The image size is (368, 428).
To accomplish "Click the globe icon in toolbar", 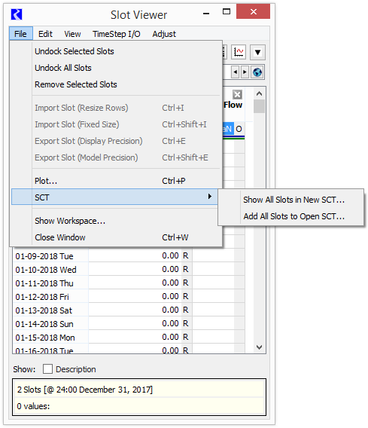I will pos(257,72).
